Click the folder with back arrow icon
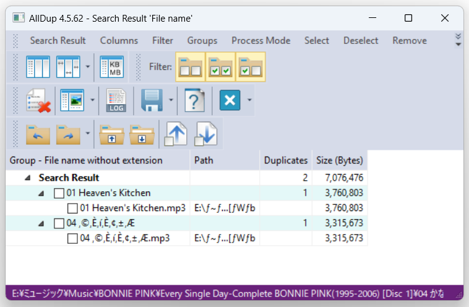469x307 pixels. pyautogui.click(x=38, y=135)
